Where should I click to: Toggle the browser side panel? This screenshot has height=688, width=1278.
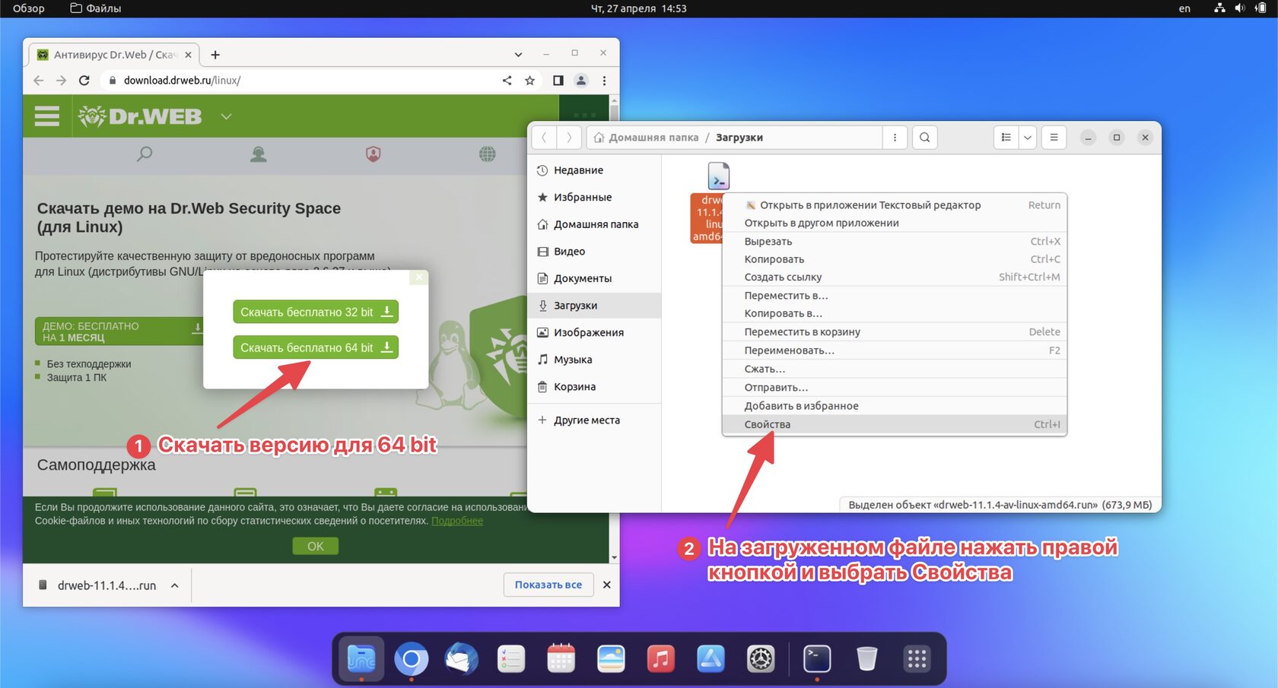point(558,81)
